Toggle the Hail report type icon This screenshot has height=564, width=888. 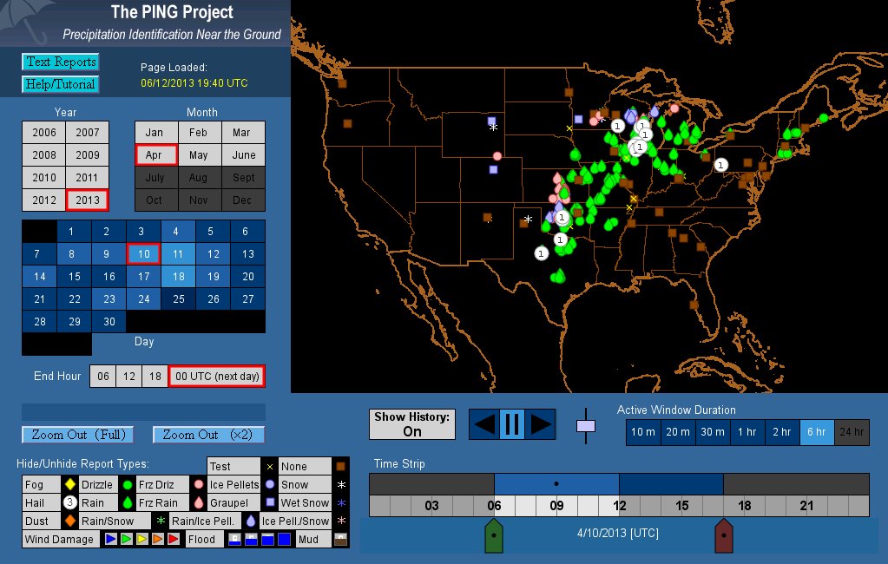(x=69, y=502)
